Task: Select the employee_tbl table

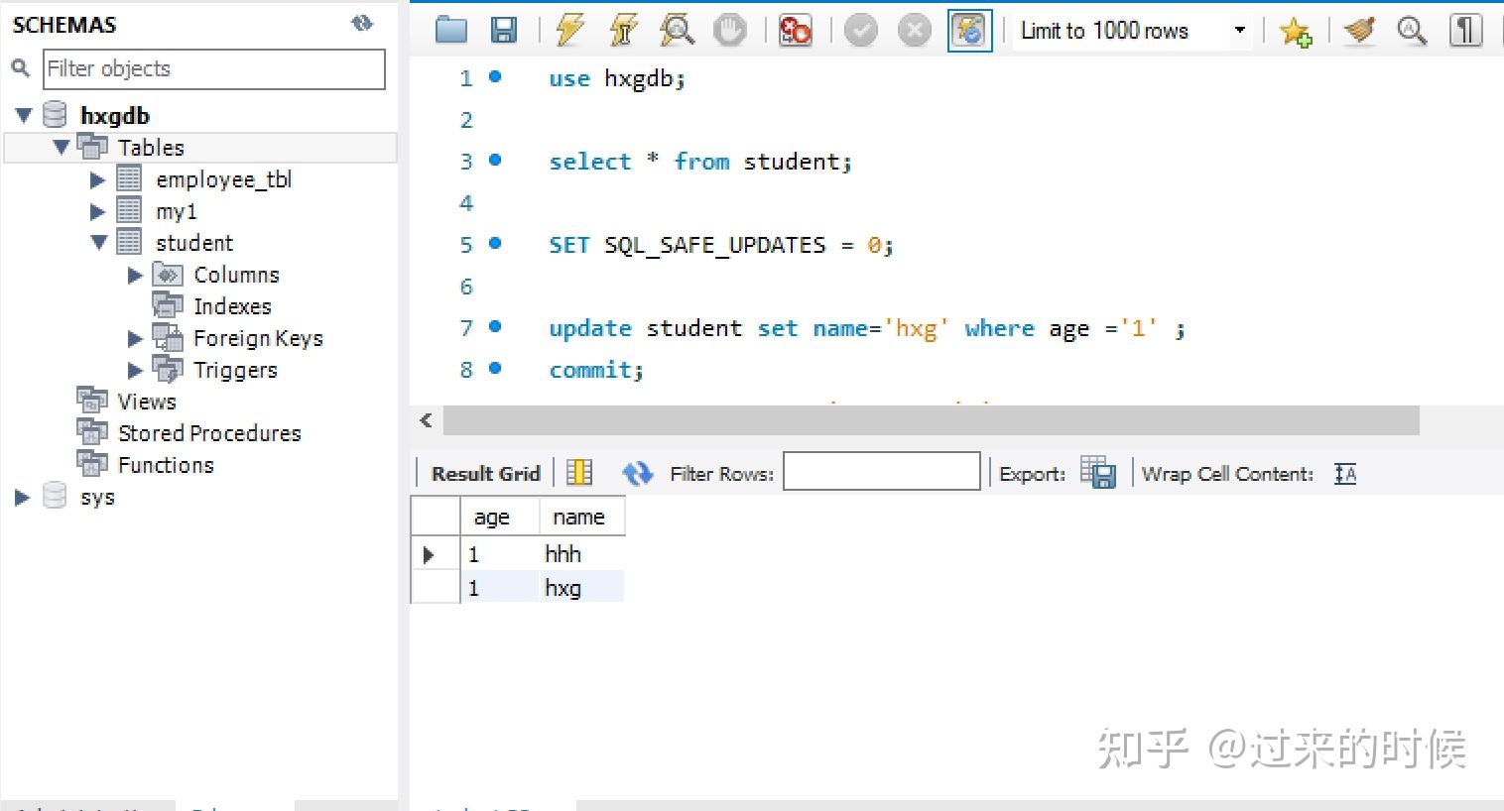Action: click(x=224, y=179)
